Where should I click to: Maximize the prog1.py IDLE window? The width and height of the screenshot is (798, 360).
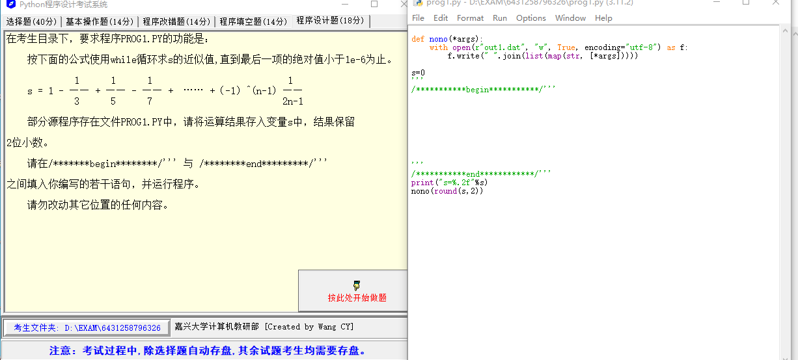point(745,3)
